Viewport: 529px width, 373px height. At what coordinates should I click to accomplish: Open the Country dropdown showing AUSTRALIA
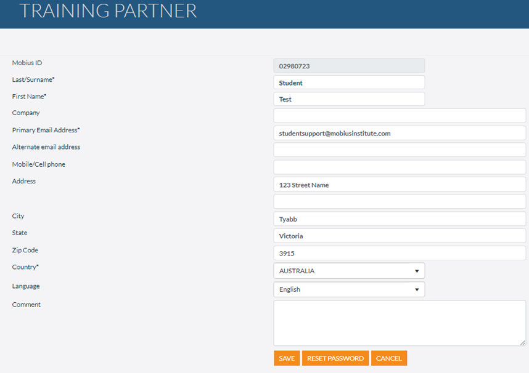coord(349,271)
